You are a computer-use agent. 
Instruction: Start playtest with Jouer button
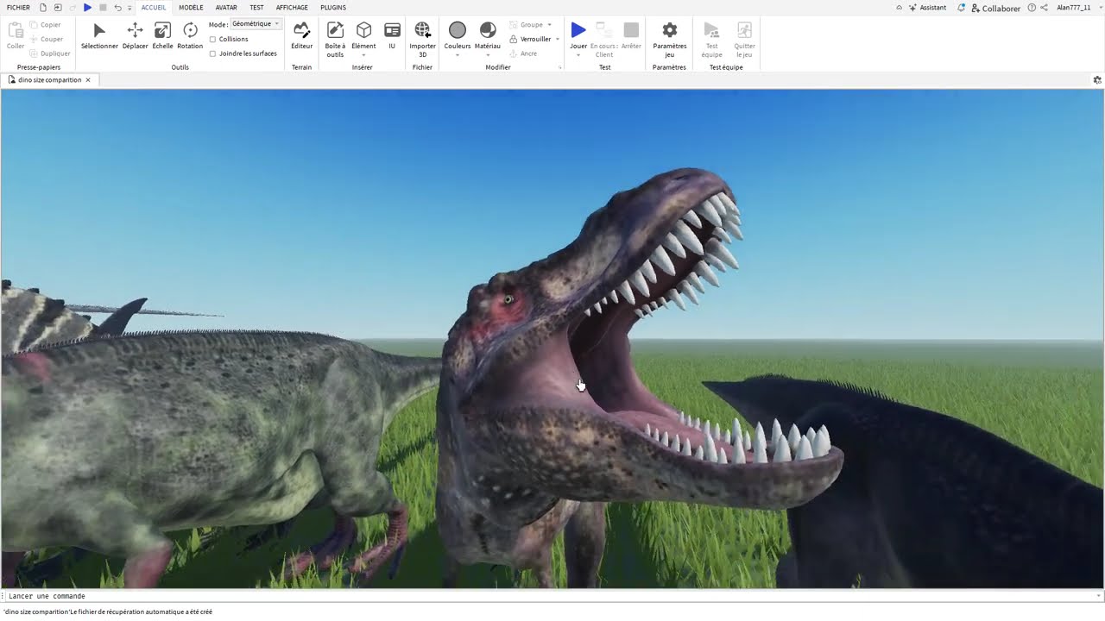tap(578, 35)
